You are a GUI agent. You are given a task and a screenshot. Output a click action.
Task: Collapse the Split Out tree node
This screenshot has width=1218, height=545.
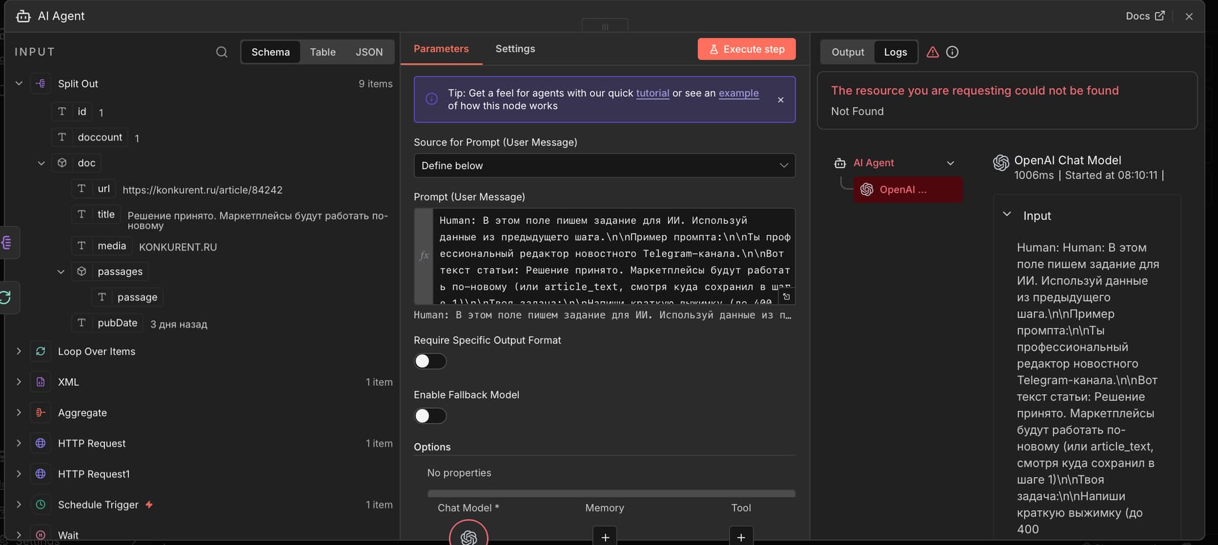[19, 84]
